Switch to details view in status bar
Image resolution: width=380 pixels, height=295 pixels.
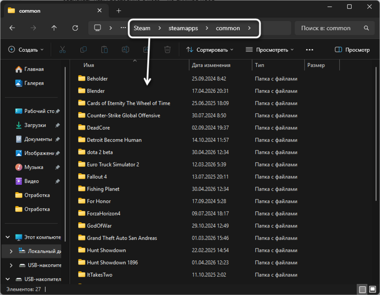362,290
